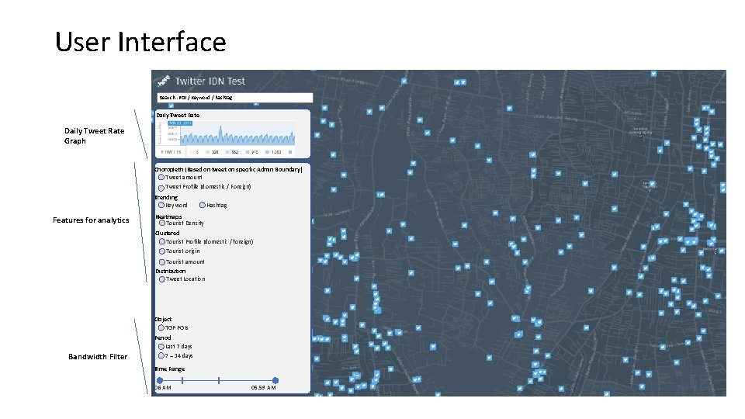Screen dimensions: 745x419
Task: Click the Clustered section heading
Action: coord(168,234)
